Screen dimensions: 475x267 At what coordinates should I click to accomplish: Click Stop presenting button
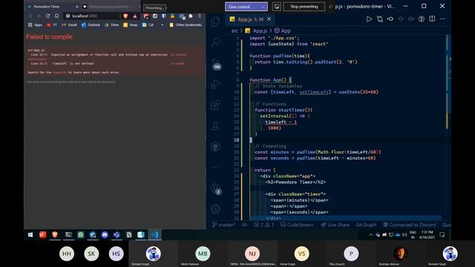[x=304, y=7]
